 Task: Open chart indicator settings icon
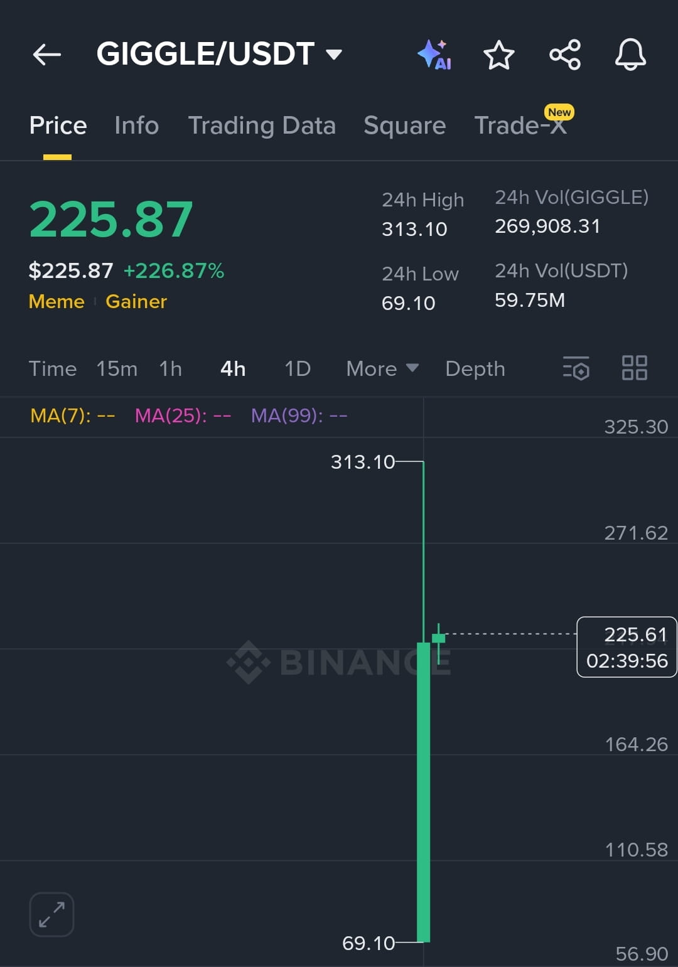(x=576, y=368)
